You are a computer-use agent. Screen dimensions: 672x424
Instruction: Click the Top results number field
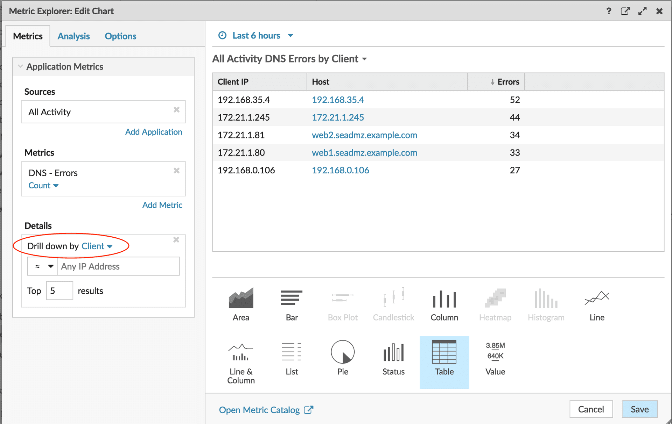pos(59,290)
